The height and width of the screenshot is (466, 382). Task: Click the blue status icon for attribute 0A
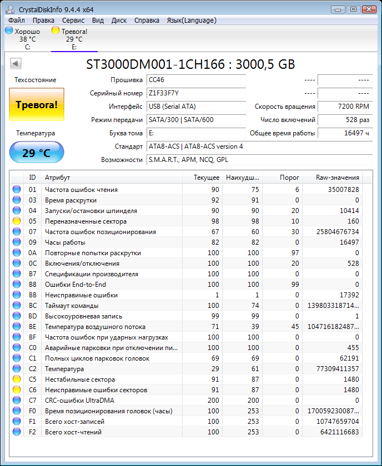pyautogui.click(x=17, y=252)
